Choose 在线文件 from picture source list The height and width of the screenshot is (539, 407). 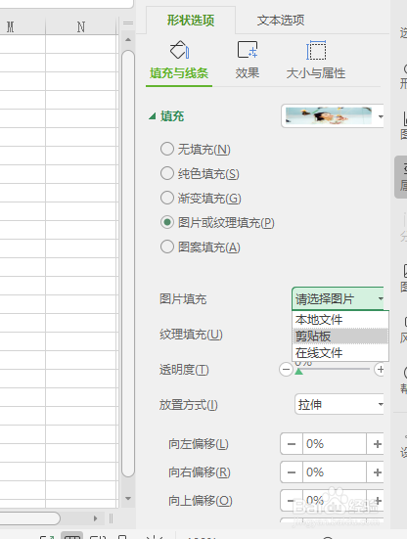pos(340,353)
